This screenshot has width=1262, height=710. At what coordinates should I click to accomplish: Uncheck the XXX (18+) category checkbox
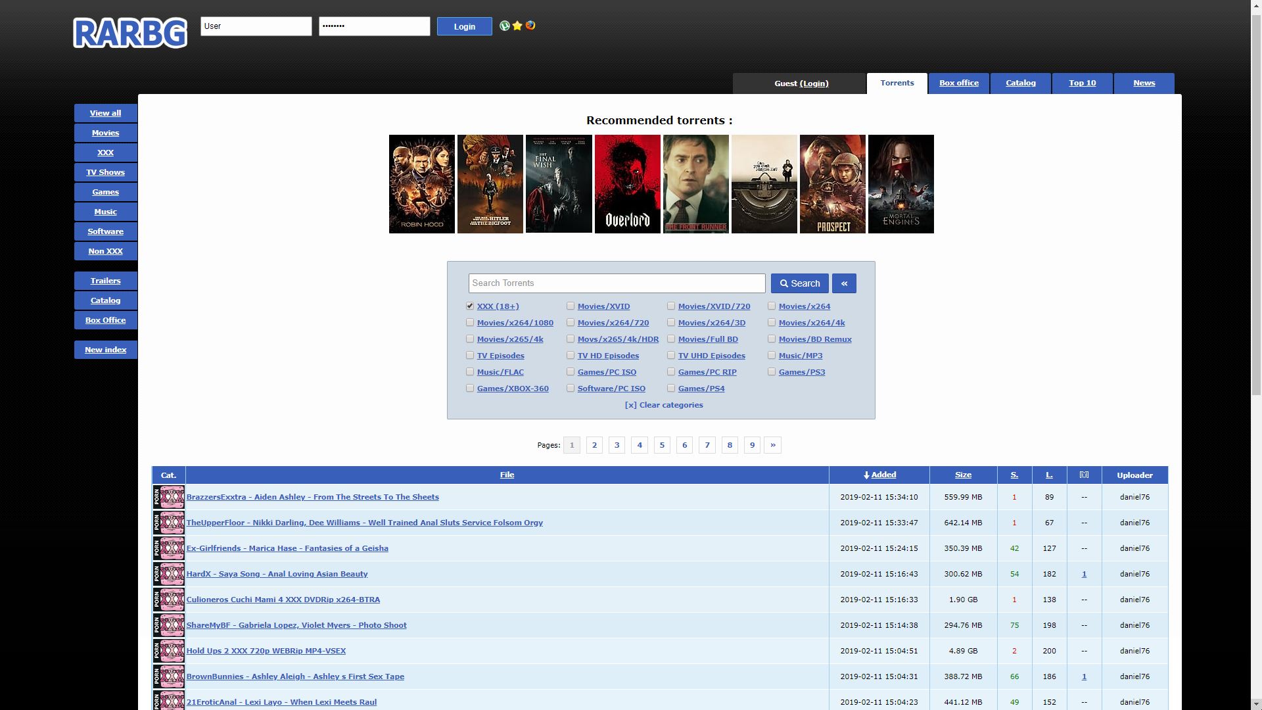[470, 306]
